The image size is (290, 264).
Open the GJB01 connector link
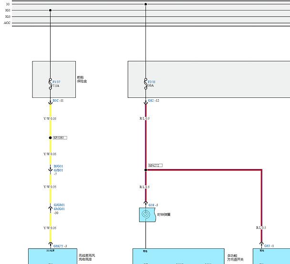[58, 170]
